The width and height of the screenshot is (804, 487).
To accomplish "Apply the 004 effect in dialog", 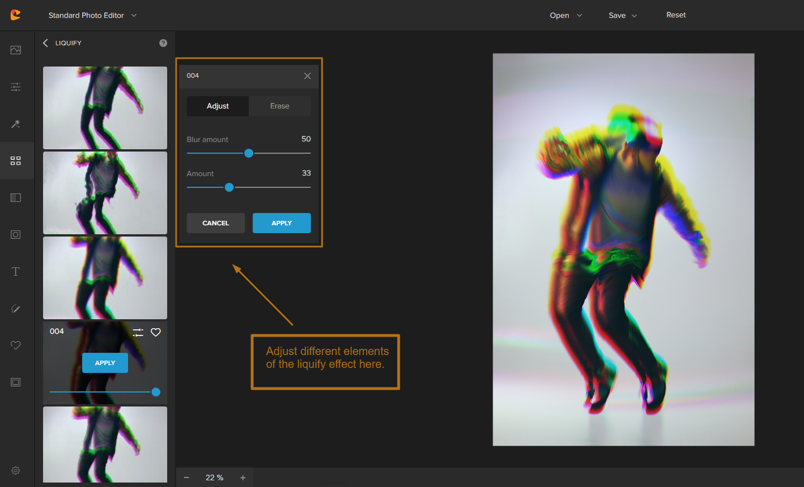I will (x=281, y=223).
